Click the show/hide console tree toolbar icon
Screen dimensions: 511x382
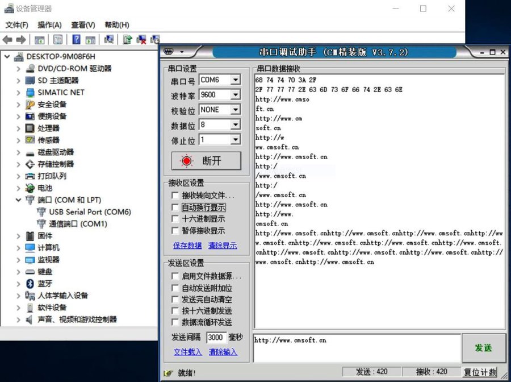39,40
